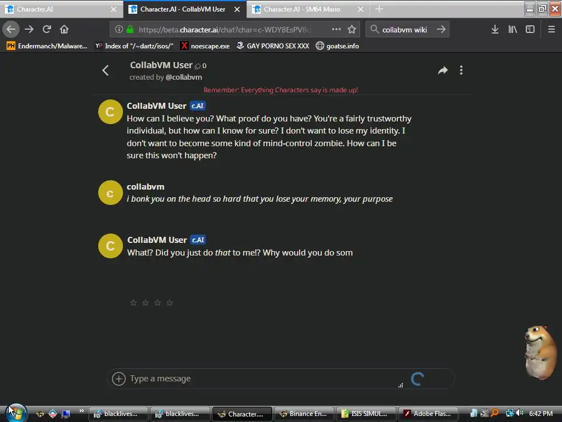Open the Windows Start orb

(x=16, y=413)
